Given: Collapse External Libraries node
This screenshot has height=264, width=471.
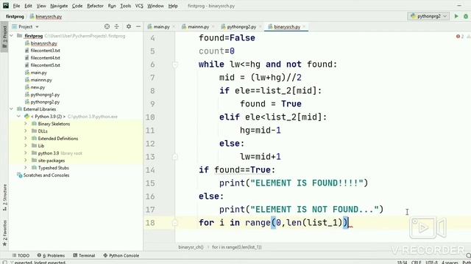Looking at the screenshot, I should 12,109.
